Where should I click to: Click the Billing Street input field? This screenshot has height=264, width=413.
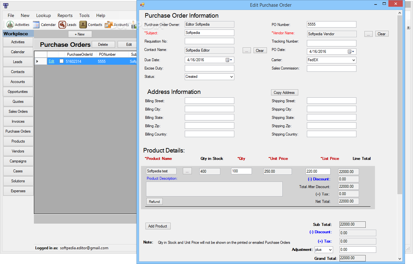click(209, 101)
